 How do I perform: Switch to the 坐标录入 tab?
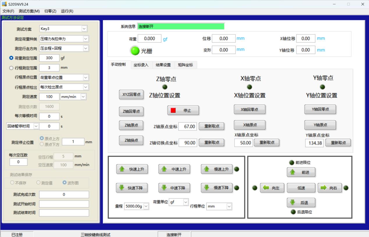(x=141, y=65)
